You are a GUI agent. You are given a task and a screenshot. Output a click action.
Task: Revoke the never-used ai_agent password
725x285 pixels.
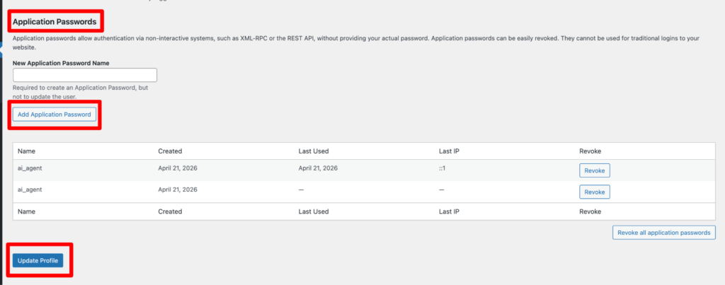pyautogui.click(x=595, y=192)
